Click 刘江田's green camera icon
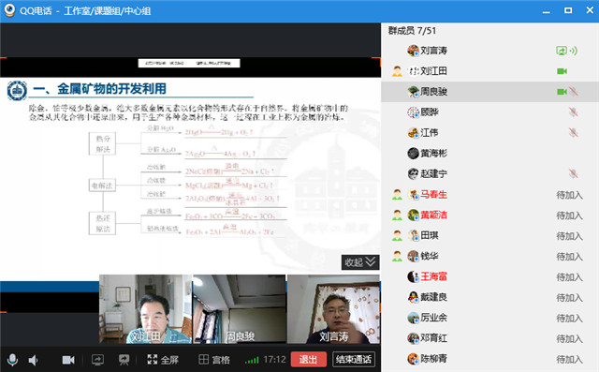This screenshot has width=599, height=372. [x=562, y=71]
